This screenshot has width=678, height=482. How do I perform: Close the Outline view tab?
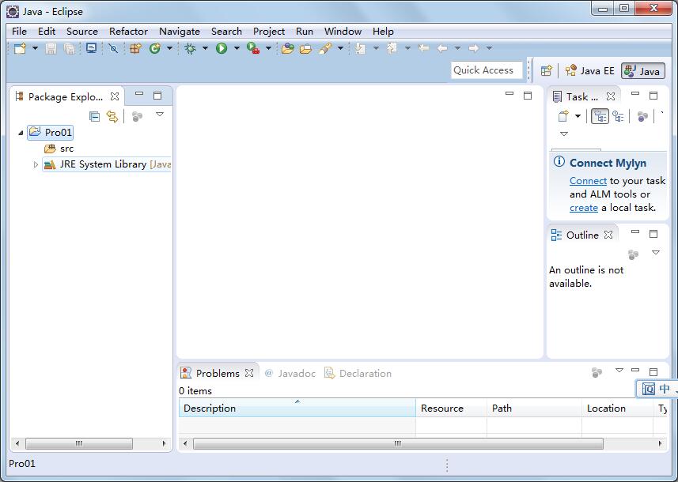pos(608,235)
